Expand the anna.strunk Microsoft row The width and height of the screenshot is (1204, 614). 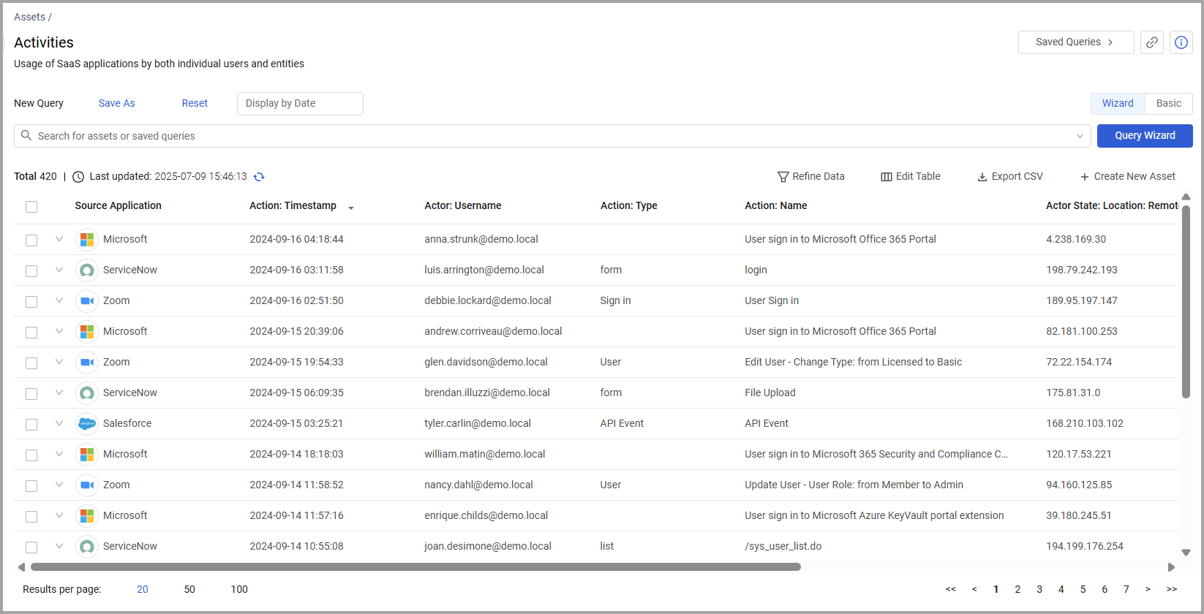tap(59, 239)
